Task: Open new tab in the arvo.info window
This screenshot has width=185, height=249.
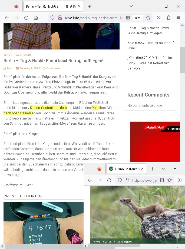Action: pos(90,6)
